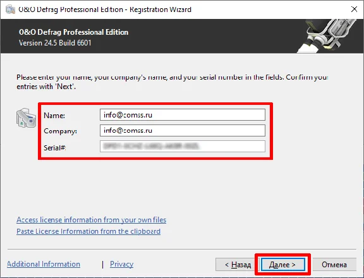The height and width of the screenshot is (278, 364).
Task: Cancel the wizard with 'Отмена' button
Action: point(334,265)
